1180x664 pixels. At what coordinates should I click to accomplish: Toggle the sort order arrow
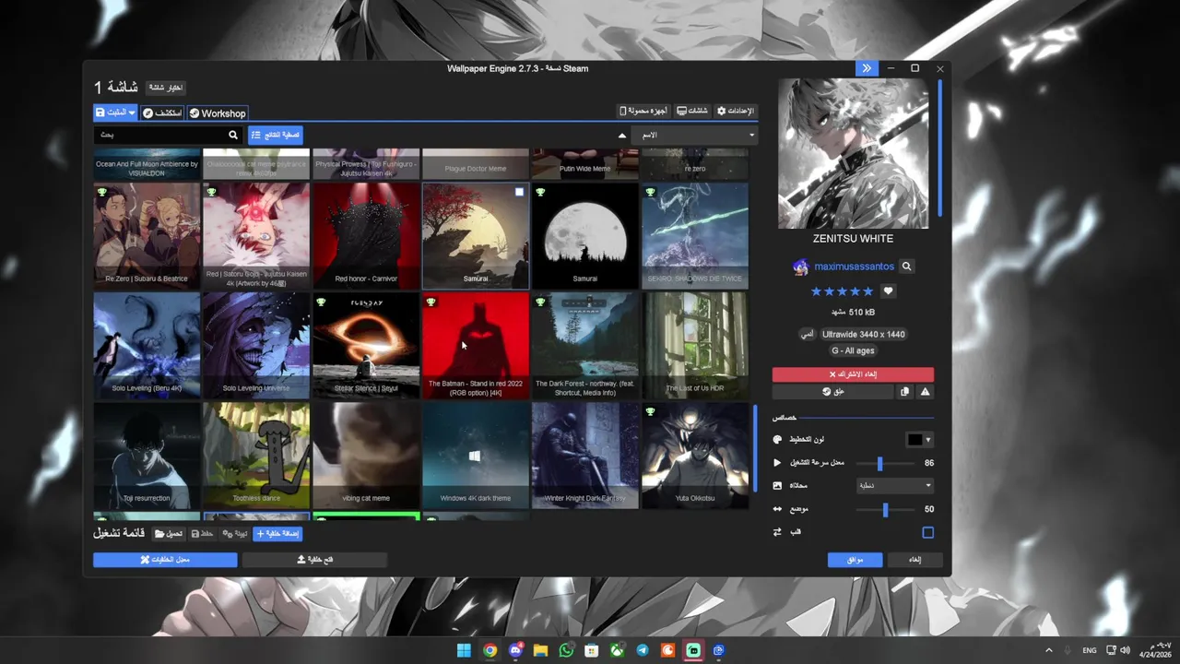[x=622, y=136]
